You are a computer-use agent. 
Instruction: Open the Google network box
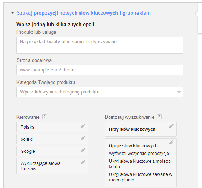(52, 151)
